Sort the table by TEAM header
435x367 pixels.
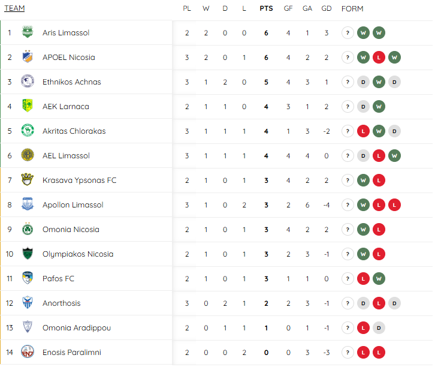pyautogui.click(x=14, y=8)
